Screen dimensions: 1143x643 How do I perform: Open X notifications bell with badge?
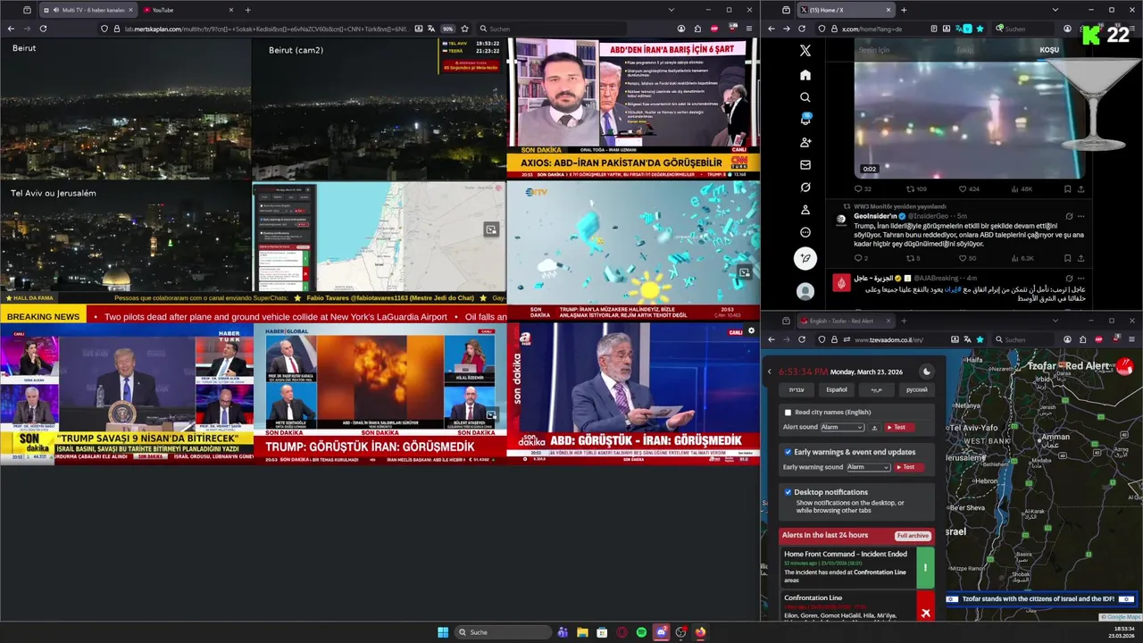click(805, 120)
